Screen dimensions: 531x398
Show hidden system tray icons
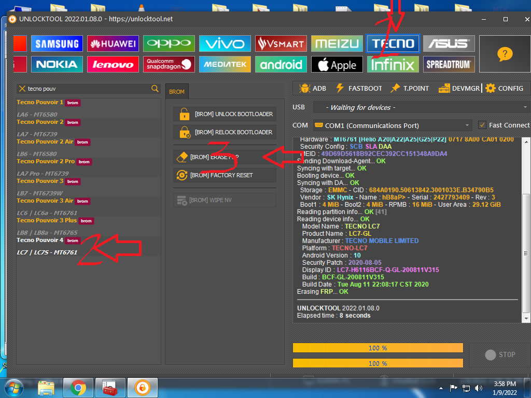pyautogui.click(x=441, y=389)
